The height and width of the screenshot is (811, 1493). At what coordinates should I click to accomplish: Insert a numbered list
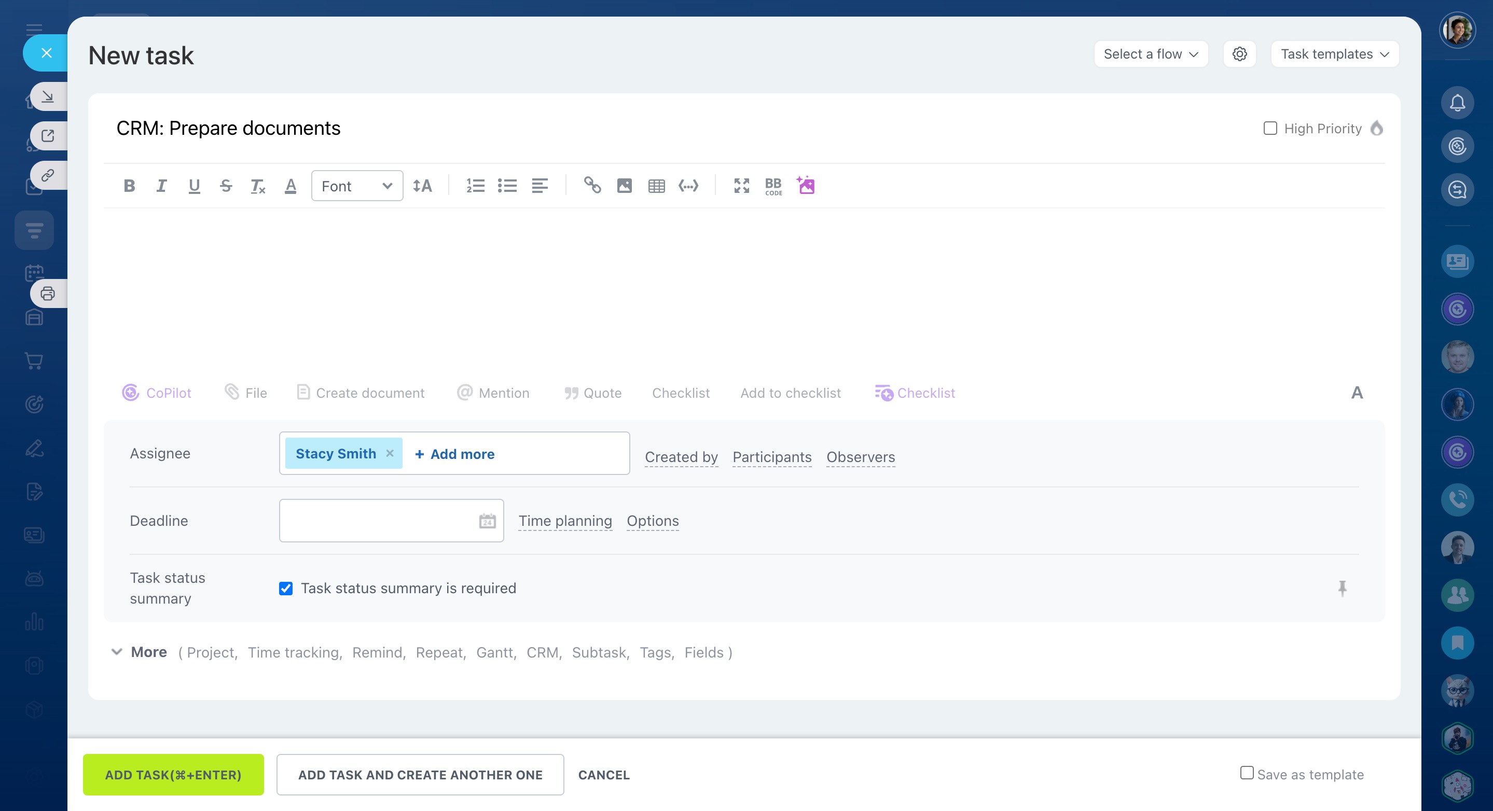475,186
